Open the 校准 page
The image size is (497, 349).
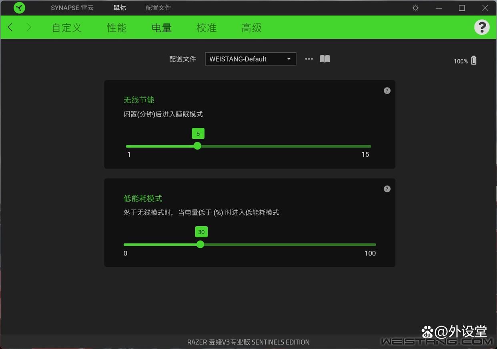(x=206, y=28)
